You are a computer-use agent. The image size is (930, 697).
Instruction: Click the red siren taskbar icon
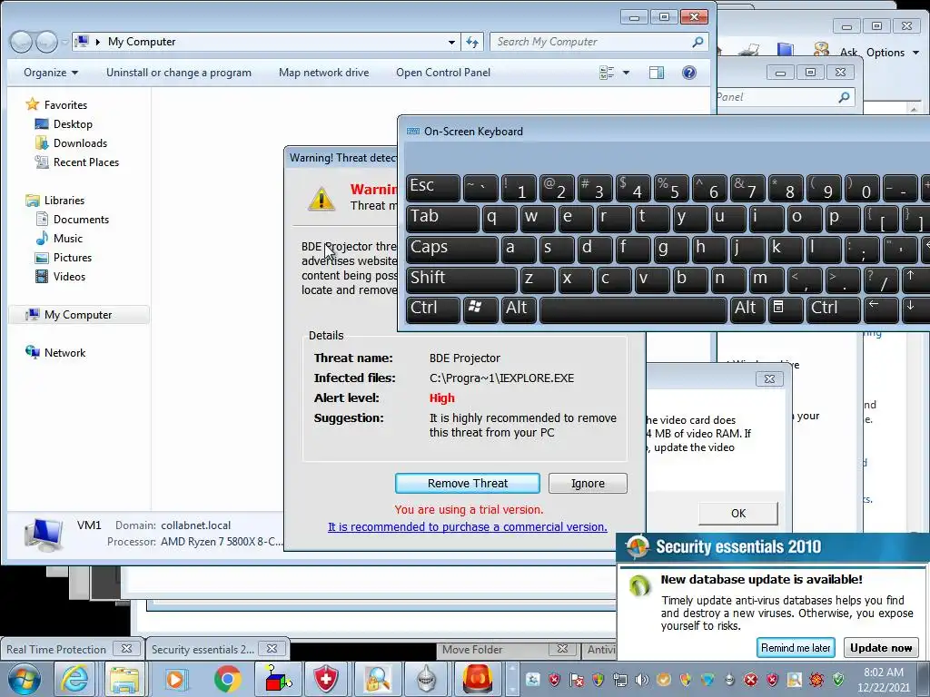pyautogui.click(x=478, y=679)
